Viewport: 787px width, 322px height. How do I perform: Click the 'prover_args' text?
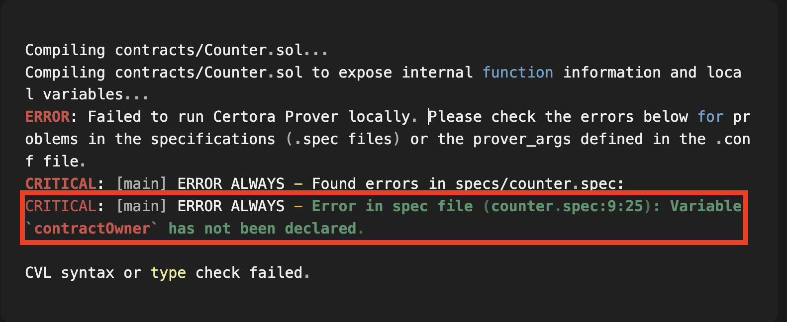click(521, 139)
